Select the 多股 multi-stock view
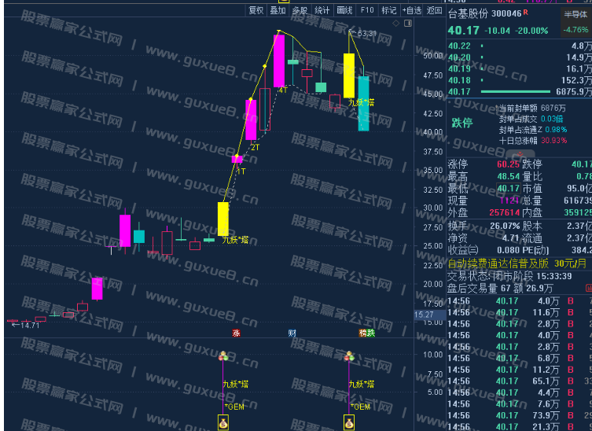 pyautogui.click(x=300, y=10)
